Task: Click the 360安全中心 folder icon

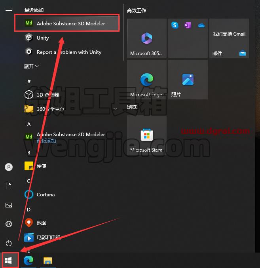Action: [x=29, y=109]
